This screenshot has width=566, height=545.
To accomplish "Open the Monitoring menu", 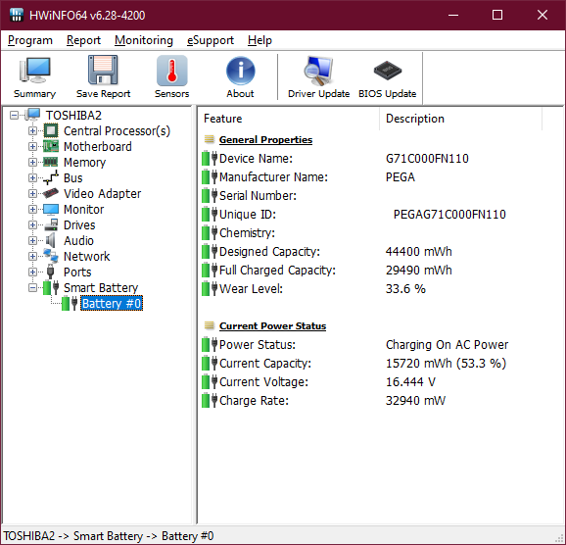I will point(144,40).
